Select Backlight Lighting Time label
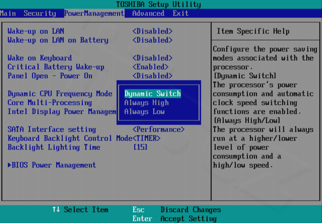Viewport: 322px width, 223px height. [x=54, y=147]
